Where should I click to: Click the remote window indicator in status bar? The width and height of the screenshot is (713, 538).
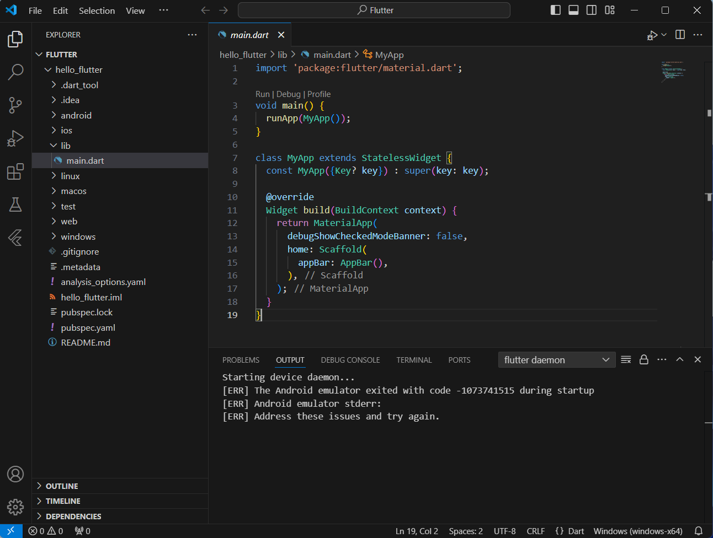click(x=11, y=531)
